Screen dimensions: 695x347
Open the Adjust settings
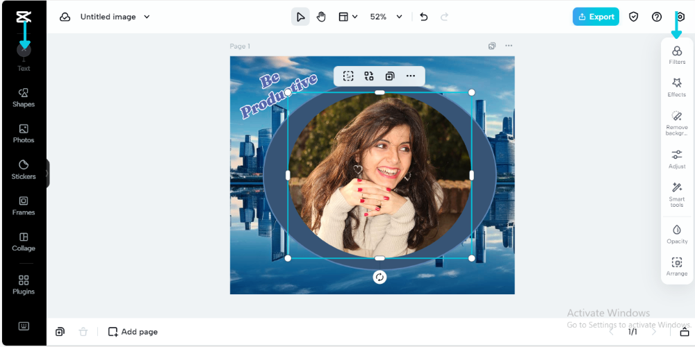676,159
